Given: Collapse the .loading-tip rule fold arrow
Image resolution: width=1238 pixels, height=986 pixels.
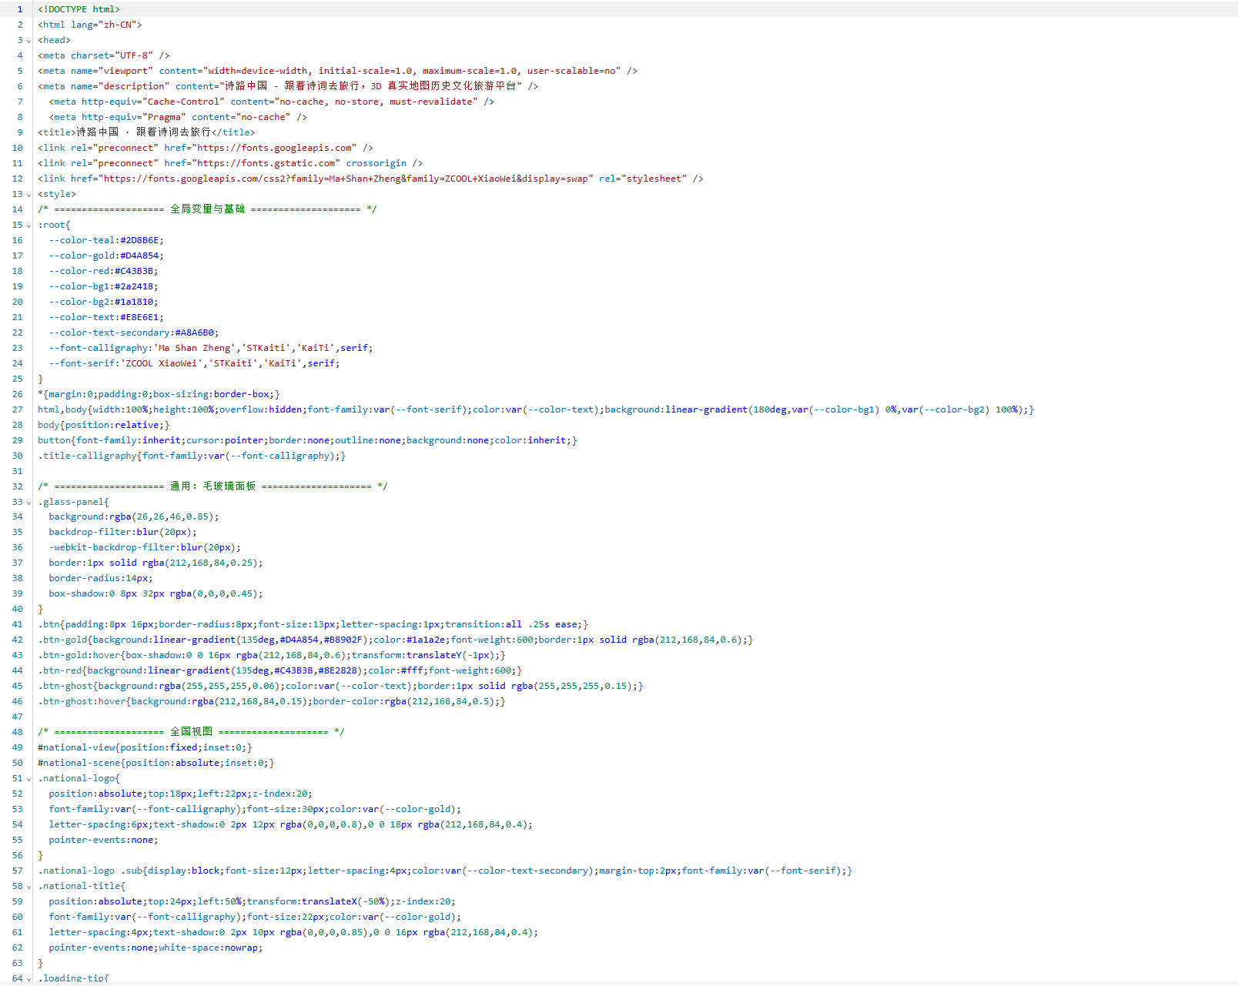Looking at the screenshot, I should pos(29,979).
